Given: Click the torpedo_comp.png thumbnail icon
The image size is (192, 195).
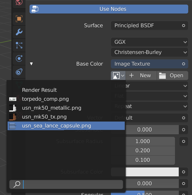Looking at the screenshot, I should pos(13,99).
